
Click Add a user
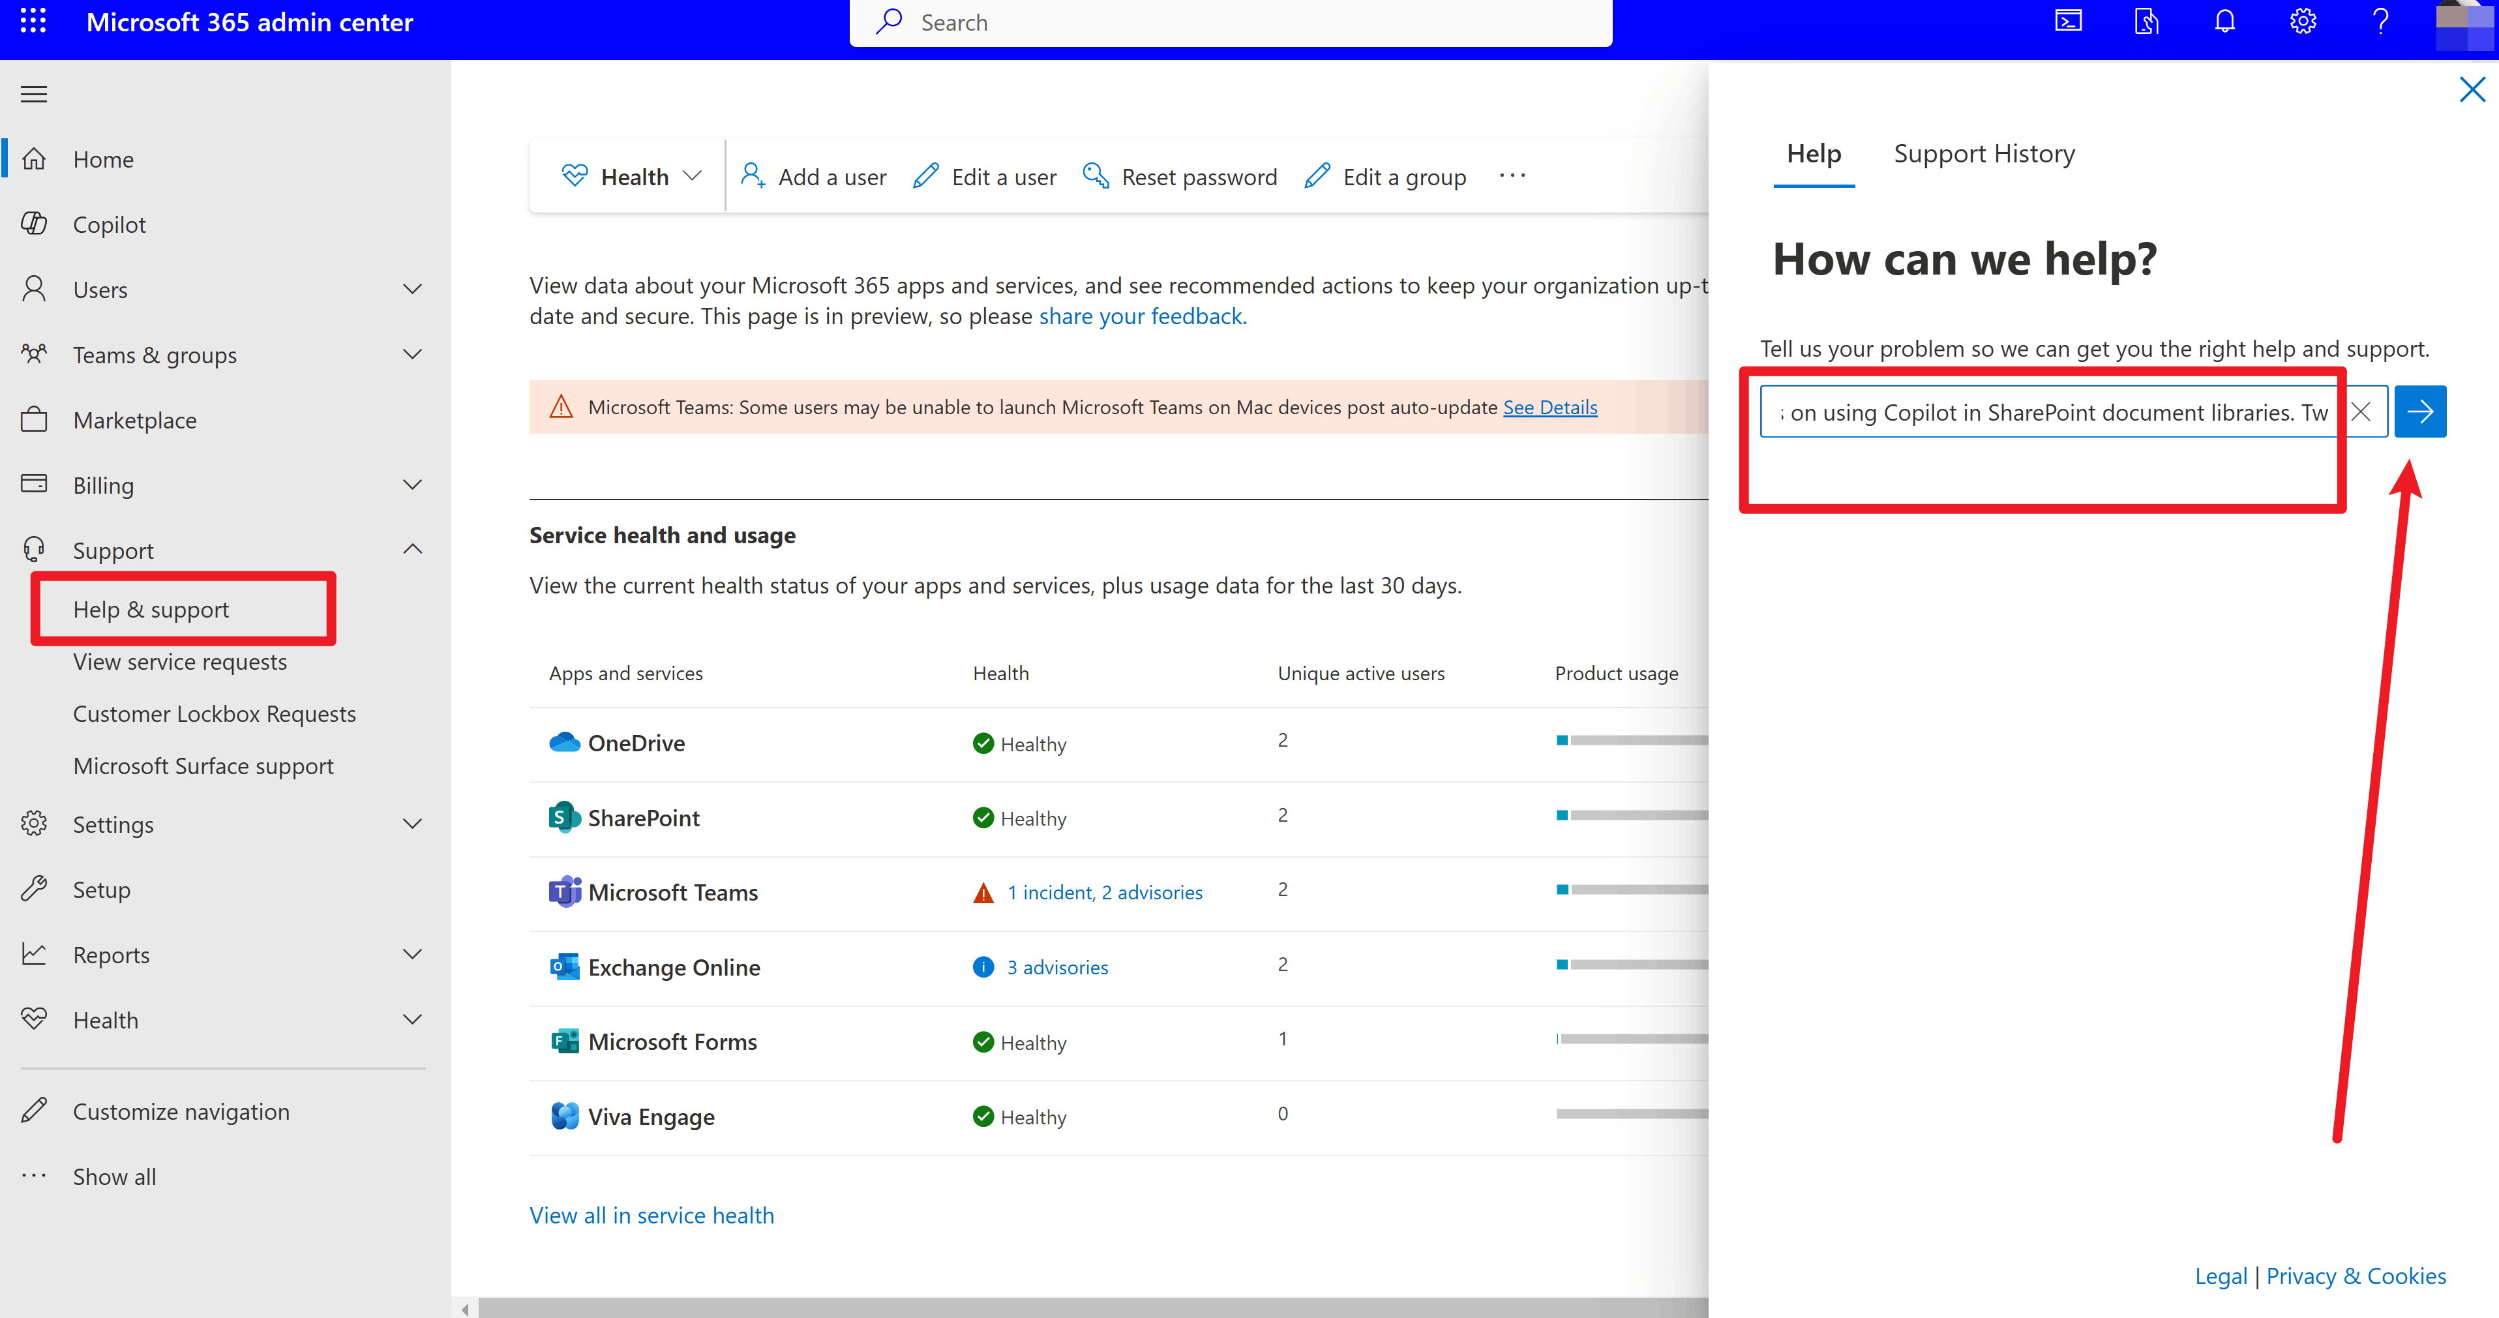point(814,177)
